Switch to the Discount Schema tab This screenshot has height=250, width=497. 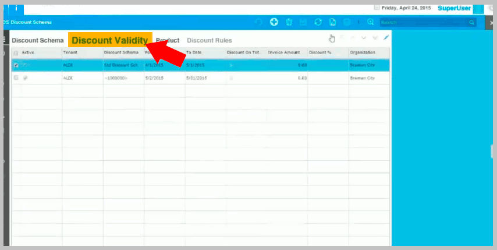point(38,40)
